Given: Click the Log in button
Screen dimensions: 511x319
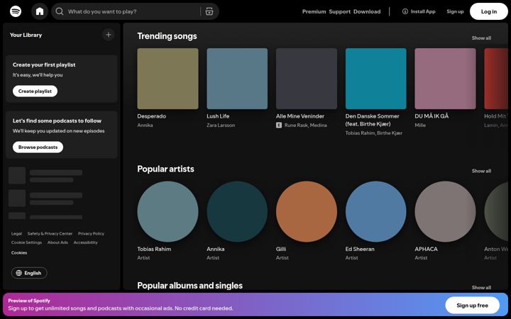Looking at the screenshot, I should pos(489,11).
